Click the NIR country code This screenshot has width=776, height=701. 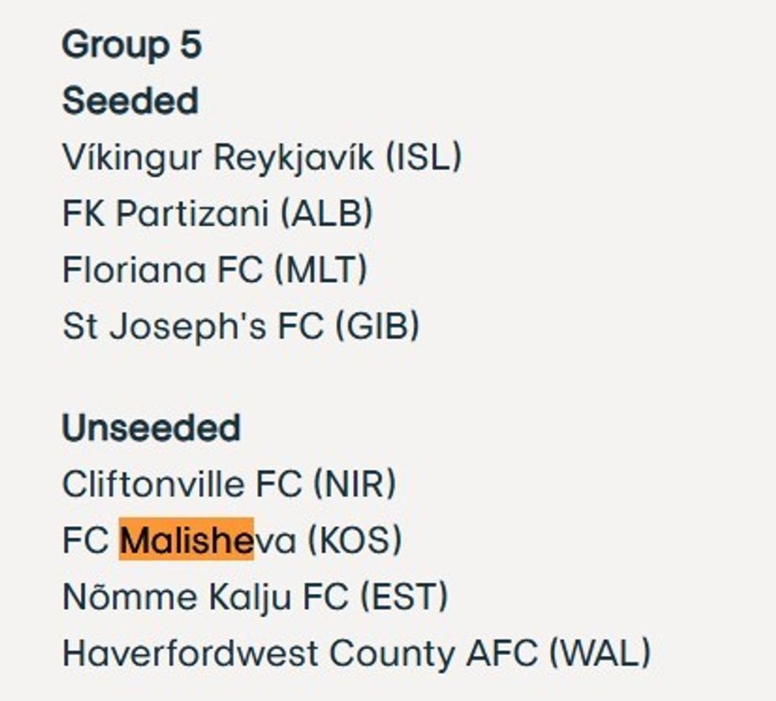(354, 484)
